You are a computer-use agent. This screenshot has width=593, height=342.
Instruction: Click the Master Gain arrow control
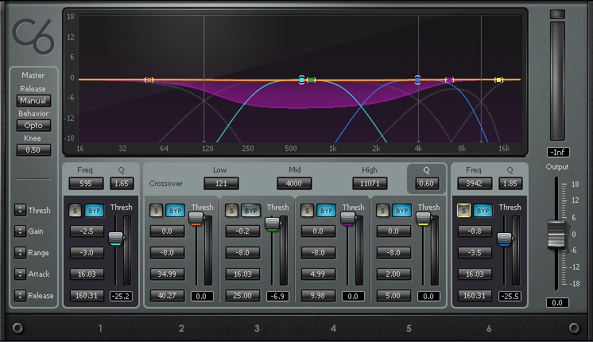pos(19,231)
